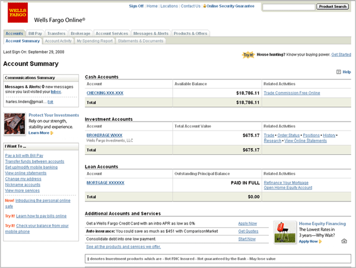
Task: Switch to the Transfers tab
Action: pos(56,33)
